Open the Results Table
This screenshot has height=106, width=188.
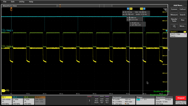pos(174,20)
